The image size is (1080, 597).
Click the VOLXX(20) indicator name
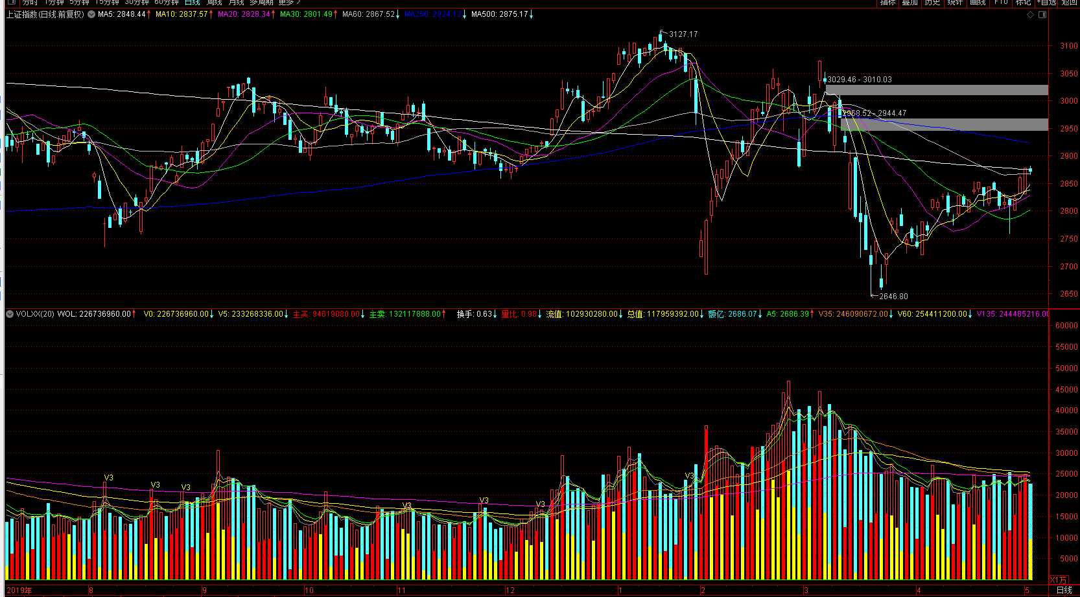[x=35, y=314]
